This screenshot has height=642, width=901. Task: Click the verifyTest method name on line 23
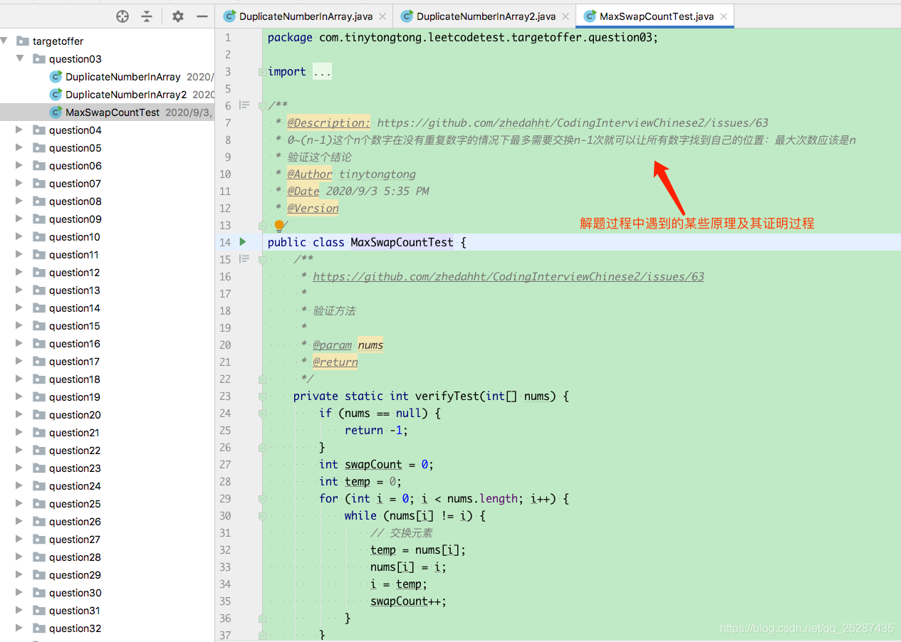[x=447, y=396]
